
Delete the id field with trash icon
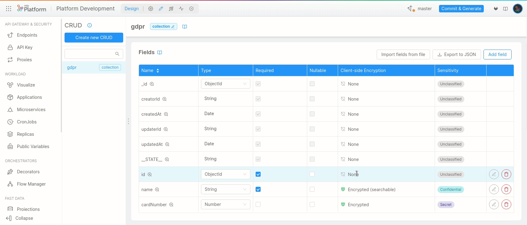506,174
